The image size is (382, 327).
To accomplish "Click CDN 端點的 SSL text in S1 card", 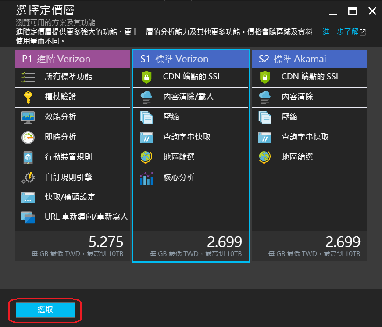I will pyautogui.click(x=192, y=76).
